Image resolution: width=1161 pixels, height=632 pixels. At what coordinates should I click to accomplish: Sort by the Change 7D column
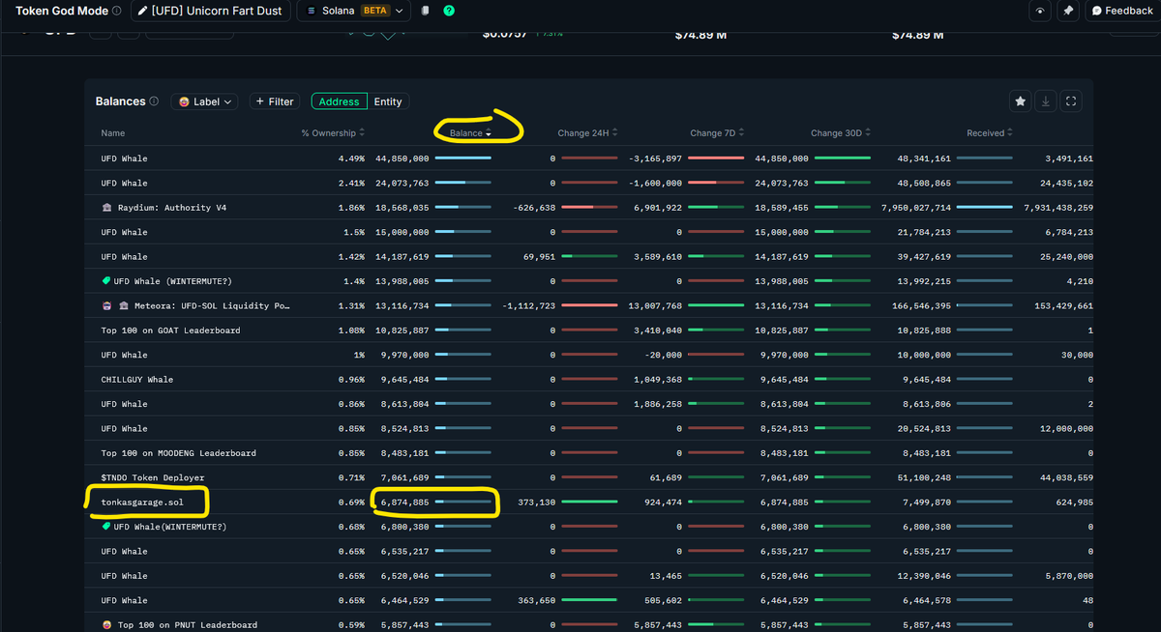click(719, 132)
